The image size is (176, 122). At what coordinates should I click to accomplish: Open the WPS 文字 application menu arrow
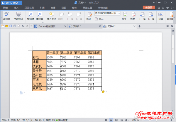[x=21, y=3]
